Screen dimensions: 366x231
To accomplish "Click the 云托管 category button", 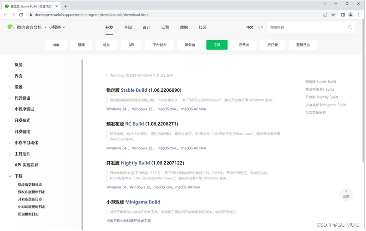I will point(273,45).
